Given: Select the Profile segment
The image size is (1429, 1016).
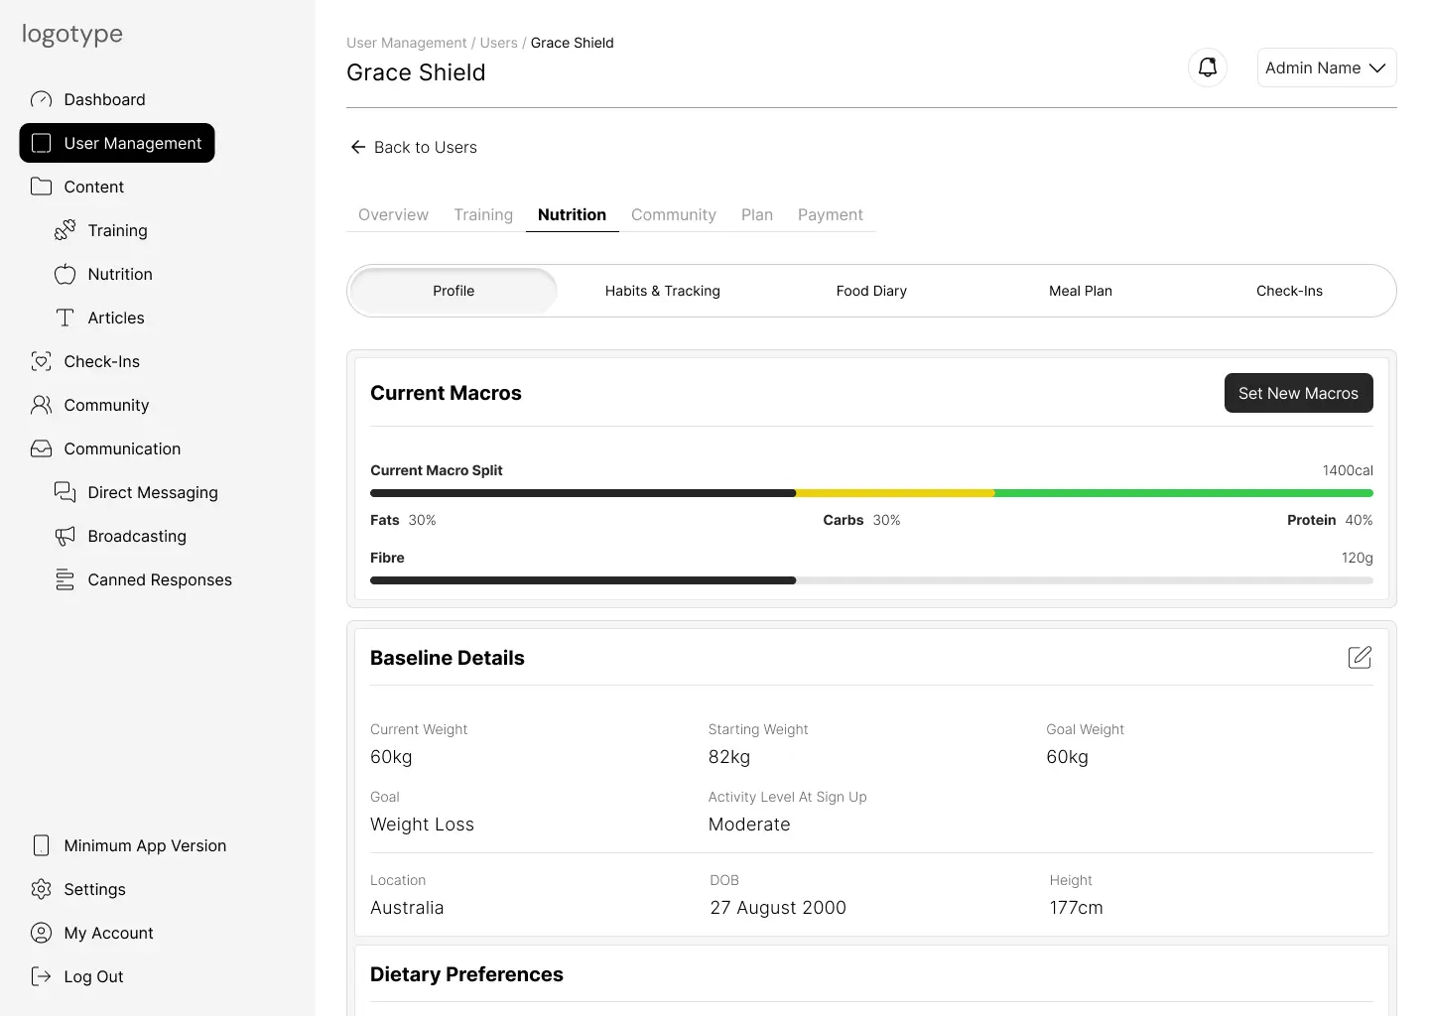Looking at the screenshot, I should click(454, 291).
